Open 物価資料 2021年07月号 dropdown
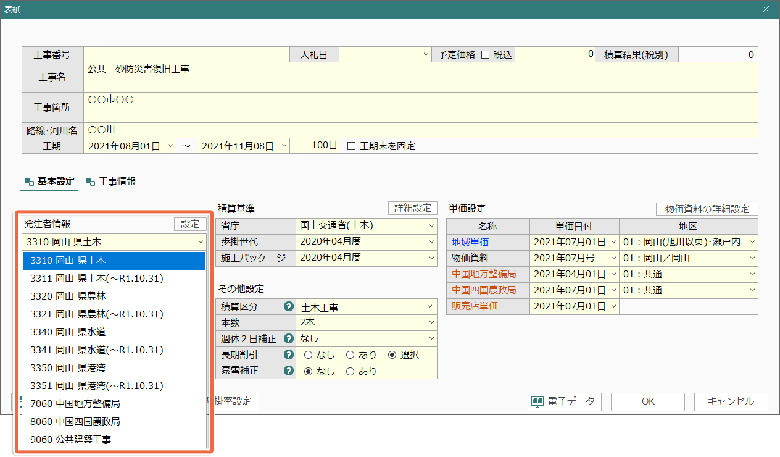Image resolution: width=780 pixels, height=457 pixels. [x=613, y=258]
